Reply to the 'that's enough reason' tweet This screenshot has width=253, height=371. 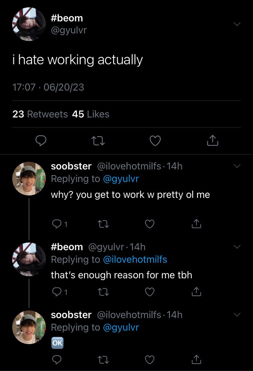coord(59,292)
